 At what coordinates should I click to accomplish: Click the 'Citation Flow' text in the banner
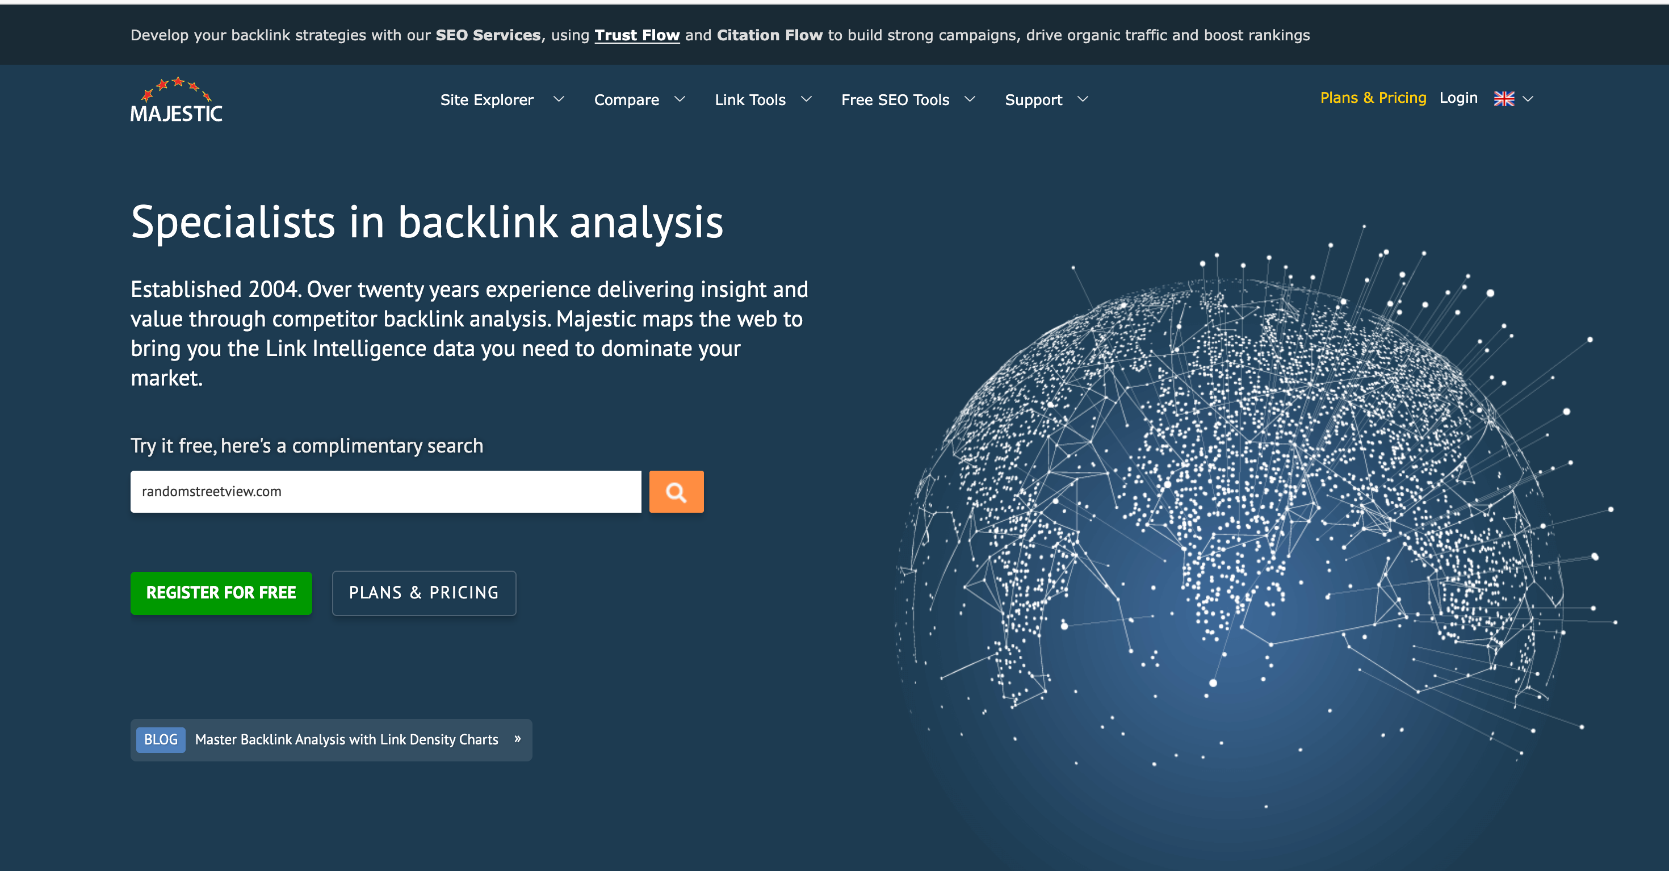pyautogui.click(x=769, y=35)
